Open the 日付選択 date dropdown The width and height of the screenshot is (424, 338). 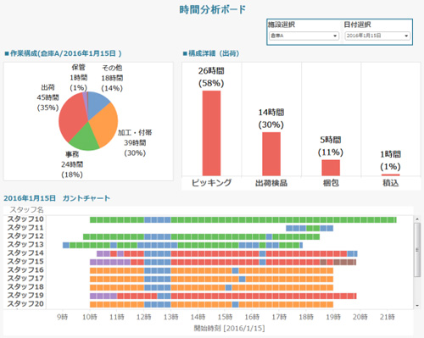click(x=377, y=36)
